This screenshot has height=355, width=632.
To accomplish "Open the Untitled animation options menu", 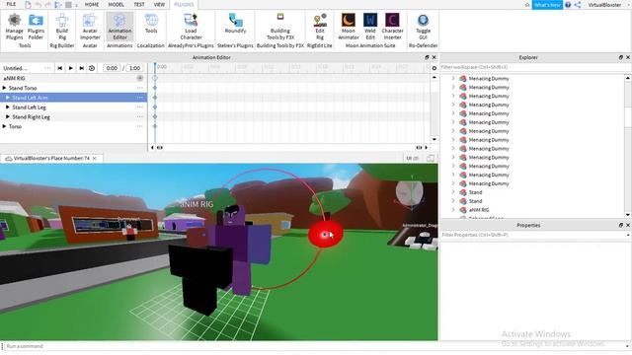I will click(47, 68).
